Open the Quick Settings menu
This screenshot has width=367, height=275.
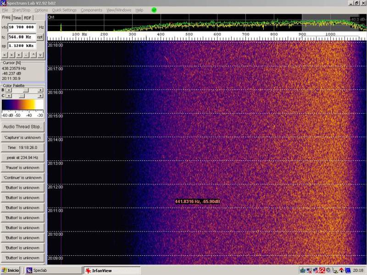[x=64, y=10]
